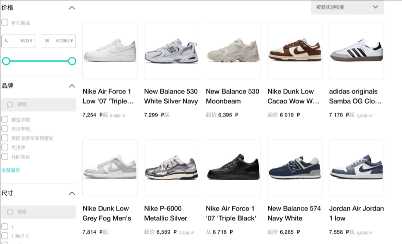The image size is (402, 244).
Task: Open New Balance 574 Navy White title
Action: coord(294,213)
